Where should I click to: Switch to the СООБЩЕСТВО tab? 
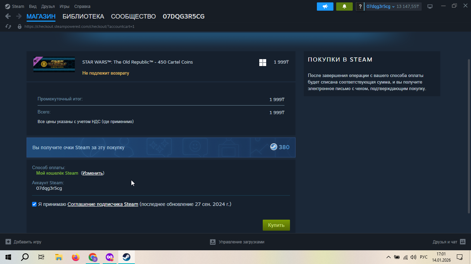(x=133, y=16)
